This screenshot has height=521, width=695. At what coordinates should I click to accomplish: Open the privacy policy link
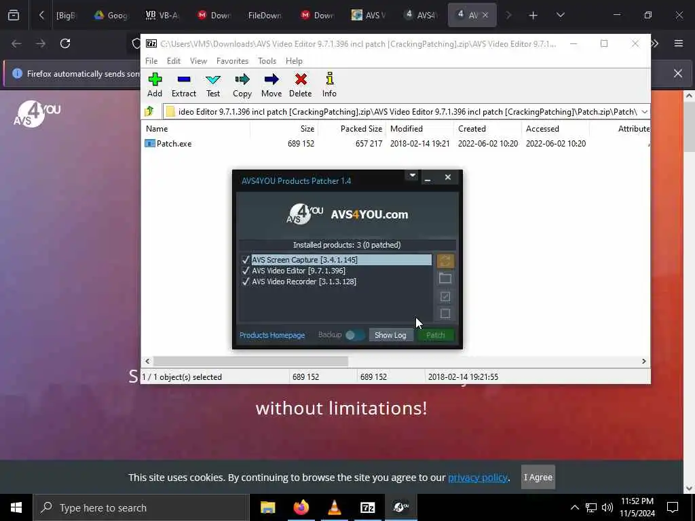(x=477, y=478)
